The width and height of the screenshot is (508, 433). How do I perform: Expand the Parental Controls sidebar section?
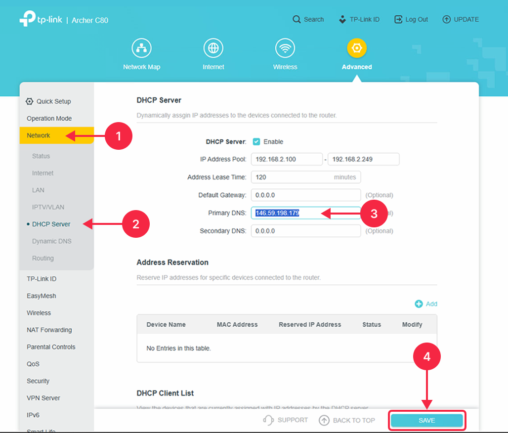[x=51, y=347]
